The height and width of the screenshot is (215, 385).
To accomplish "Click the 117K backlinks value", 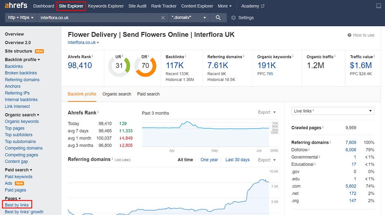I will 174,65.
